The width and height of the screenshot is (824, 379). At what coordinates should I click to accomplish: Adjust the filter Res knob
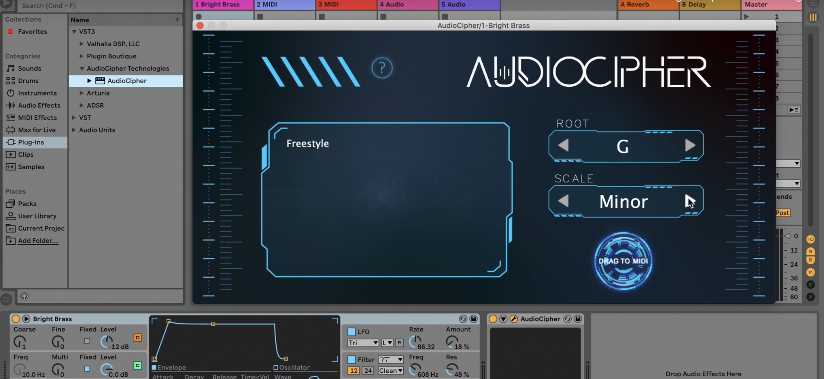pyautogui.click(x=452, y=369)
